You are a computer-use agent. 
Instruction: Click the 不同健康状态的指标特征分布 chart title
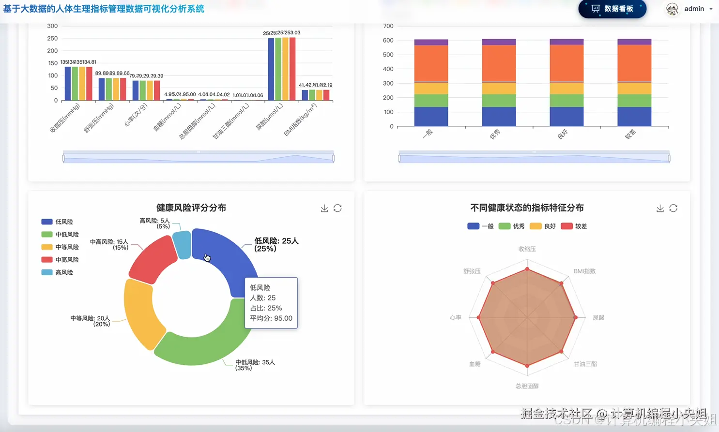[527, 208]
